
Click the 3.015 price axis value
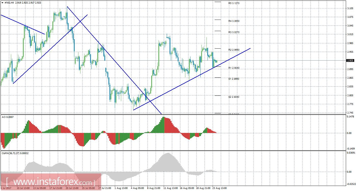tap(350, 34)
